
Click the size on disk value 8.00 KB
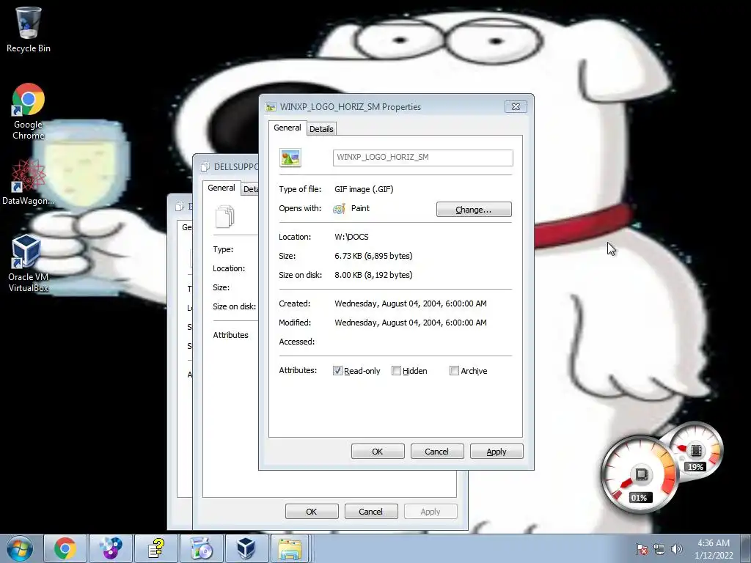click(373, 276)
